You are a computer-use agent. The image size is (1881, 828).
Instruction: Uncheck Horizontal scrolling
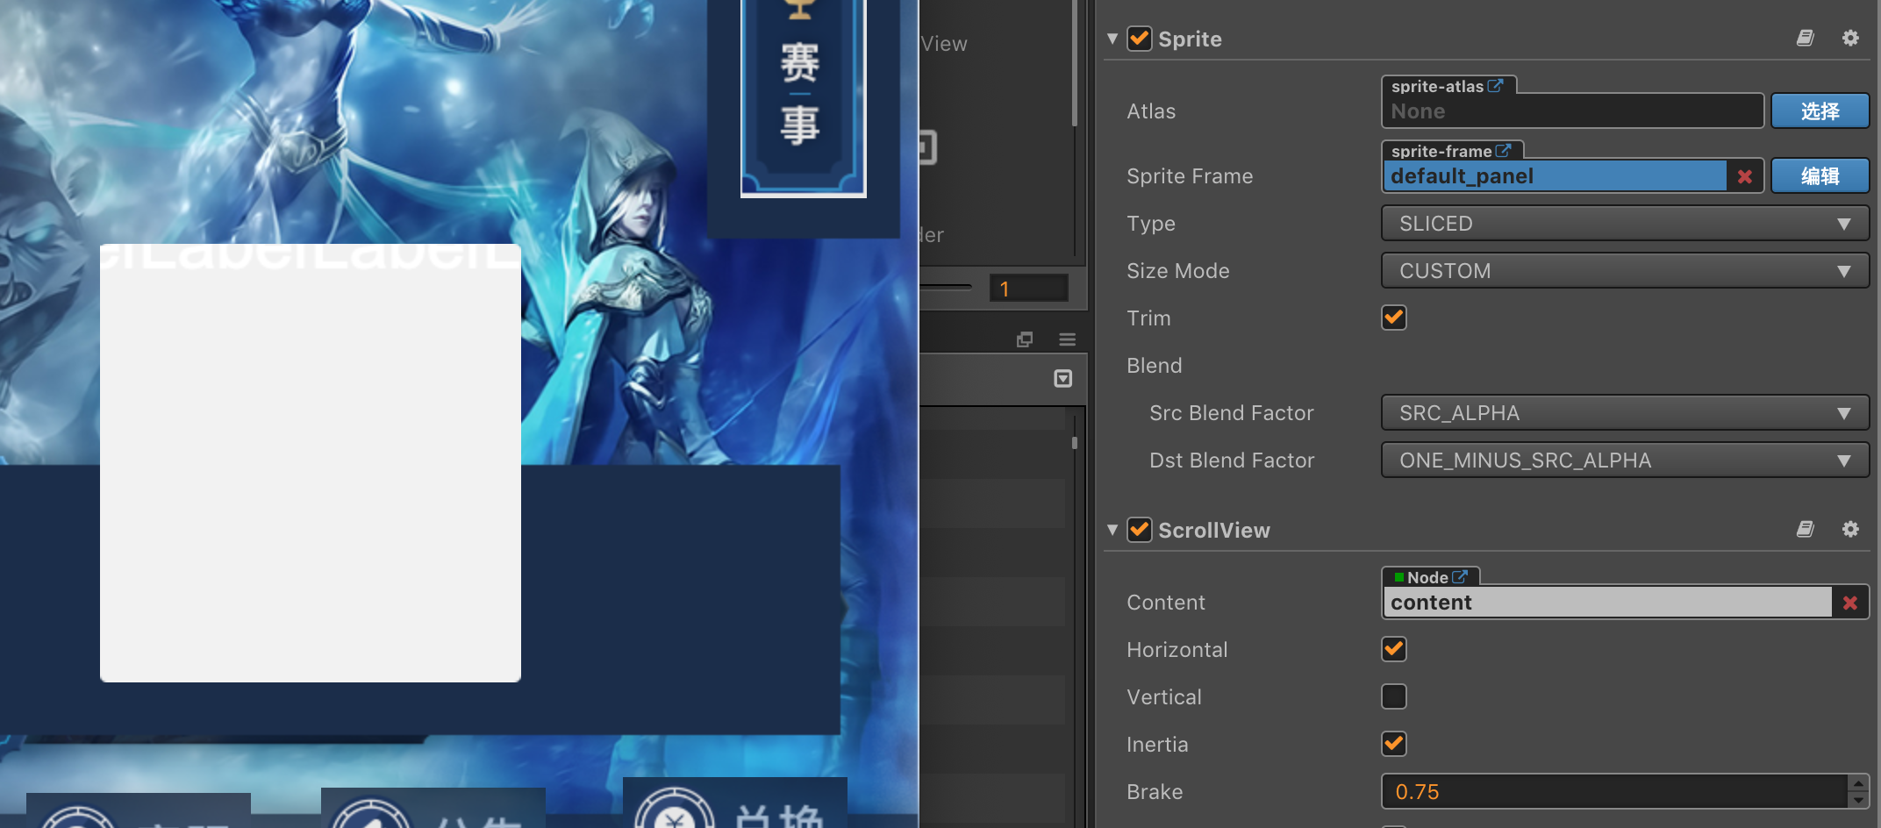[1394, 649]
